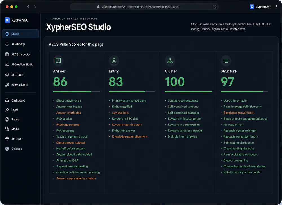Viewport: 282px width, 205px height.
Task: Click 'Speakable answer block' item
Action: click(x=239, y=113)
